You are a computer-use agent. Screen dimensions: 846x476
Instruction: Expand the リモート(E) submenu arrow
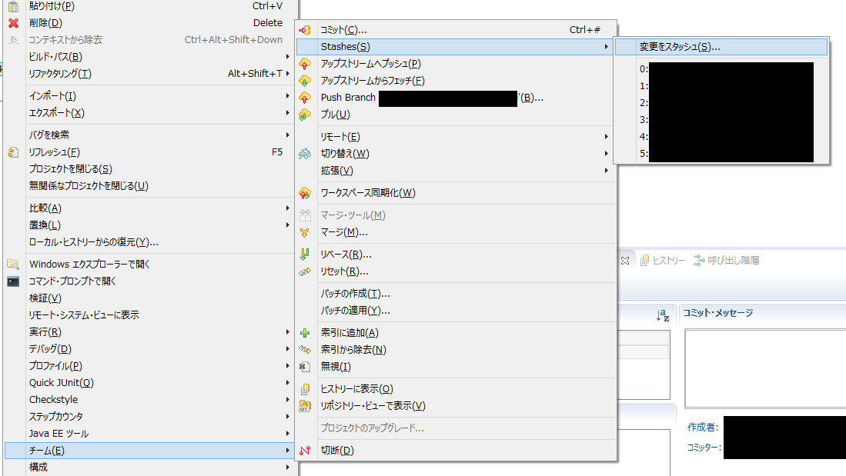click(607, 137)
